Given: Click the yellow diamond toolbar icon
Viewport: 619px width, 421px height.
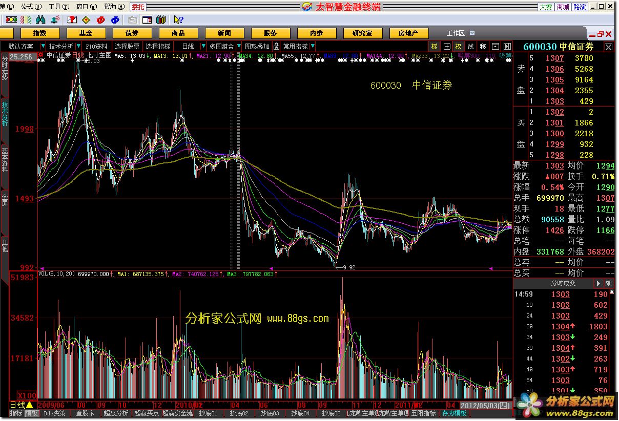Looking at the screenshot, I should [x=86, y=19].
